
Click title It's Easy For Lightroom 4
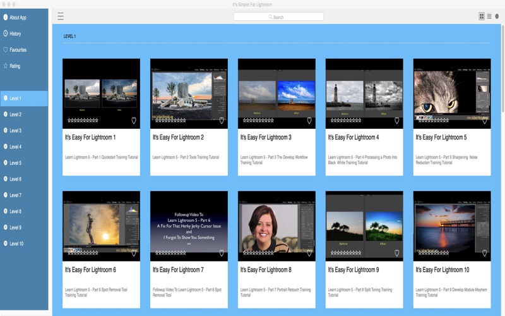coord(353,137)
